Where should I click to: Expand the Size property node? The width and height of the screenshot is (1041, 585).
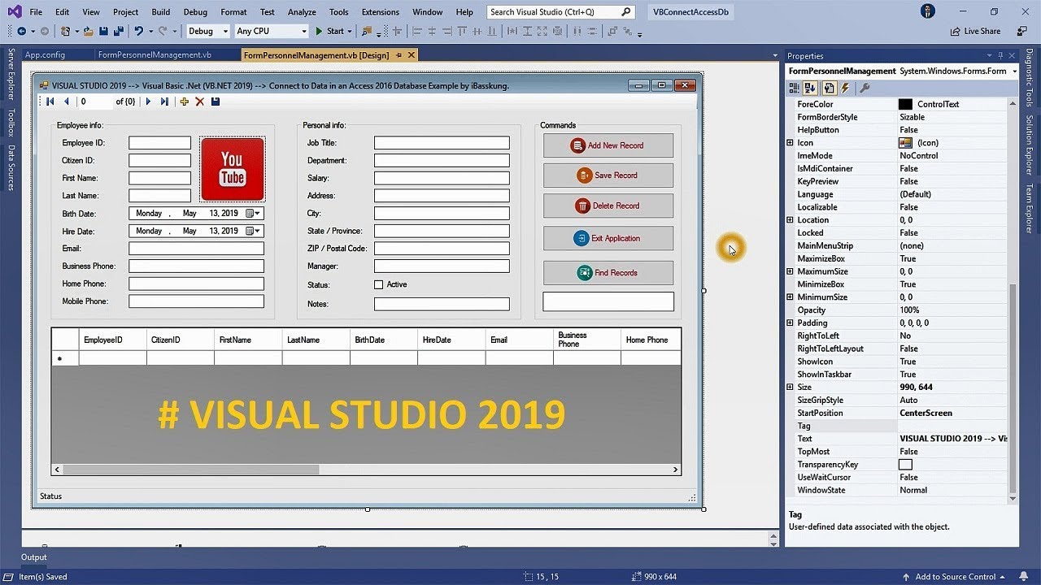click(x=790, y=387)
